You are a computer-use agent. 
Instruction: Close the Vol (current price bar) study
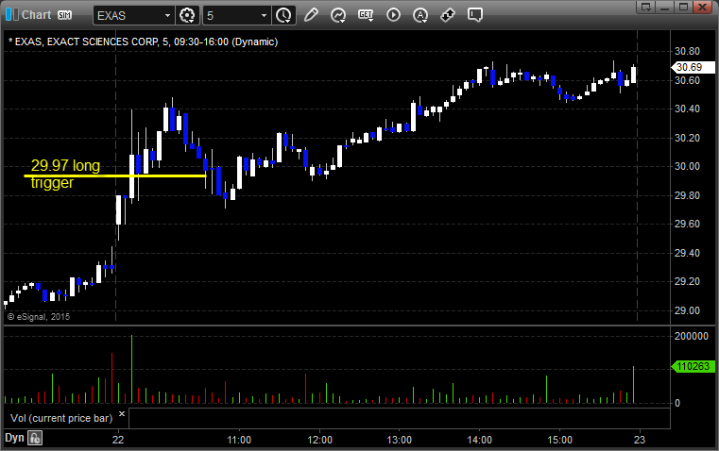[x=122, y=414]
